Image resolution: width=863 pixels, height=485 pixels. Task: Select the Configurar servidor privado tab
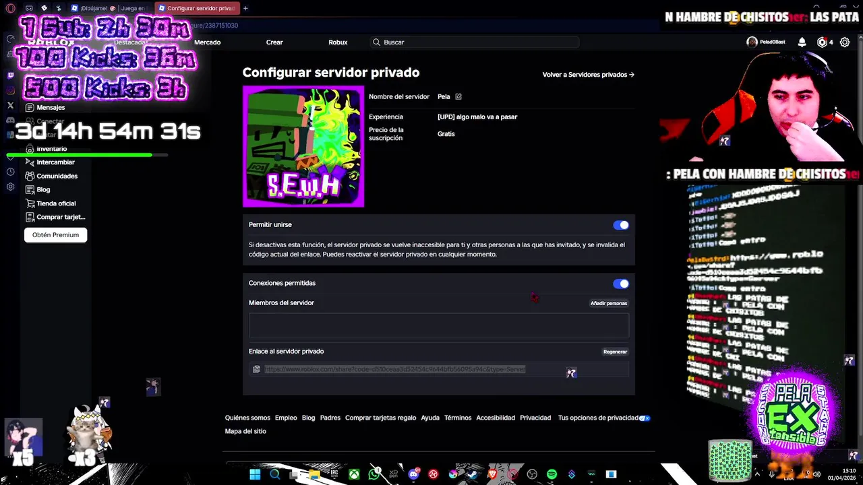tap(197, 8)
